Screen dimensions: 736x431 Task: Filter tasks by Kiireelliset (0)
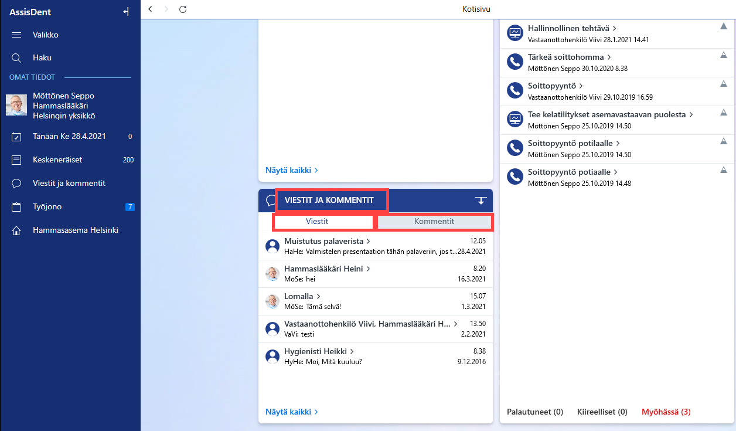pyautogui.click(x=602, y=412)
